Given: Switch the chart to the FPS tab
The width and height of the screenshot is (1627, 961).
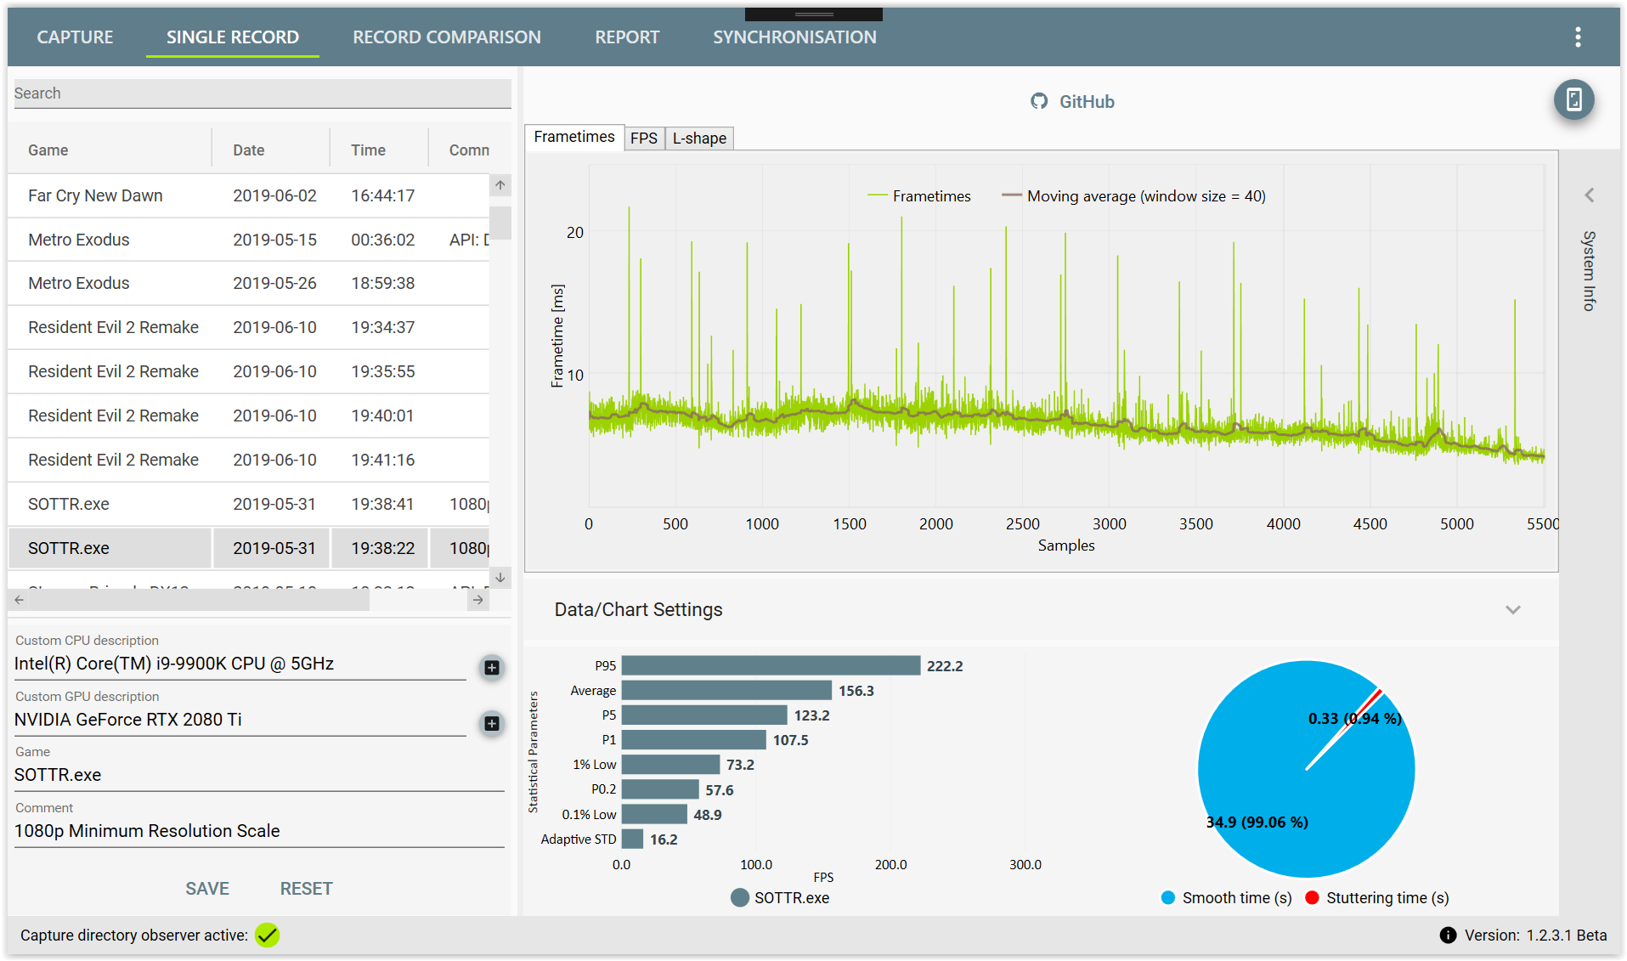Looking at the screenshot, I should 644,138.
